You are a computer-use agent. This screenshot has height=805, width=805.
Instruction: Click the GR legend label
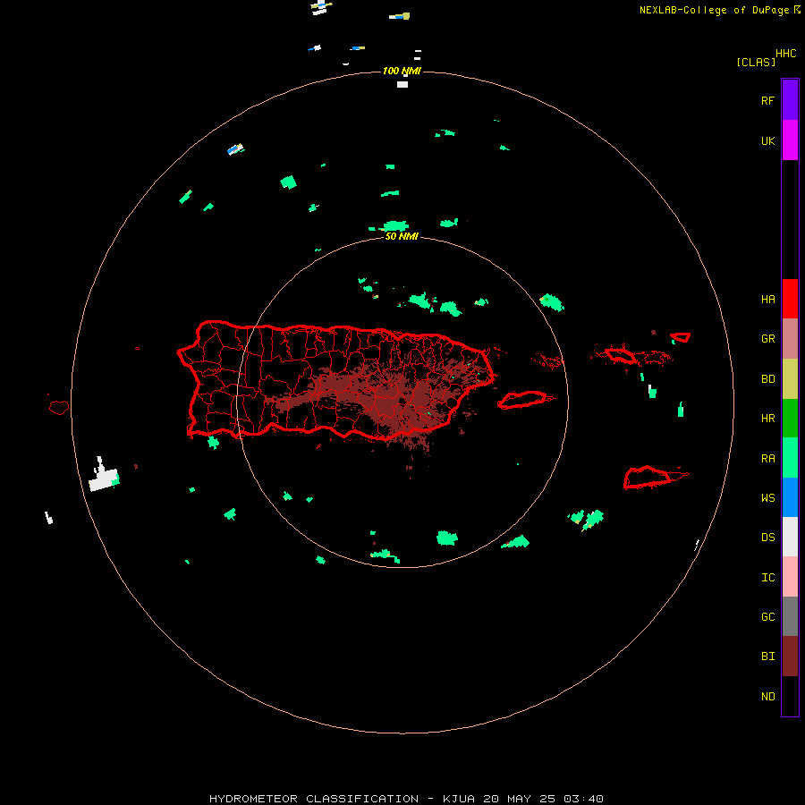[x=767, y=339]
